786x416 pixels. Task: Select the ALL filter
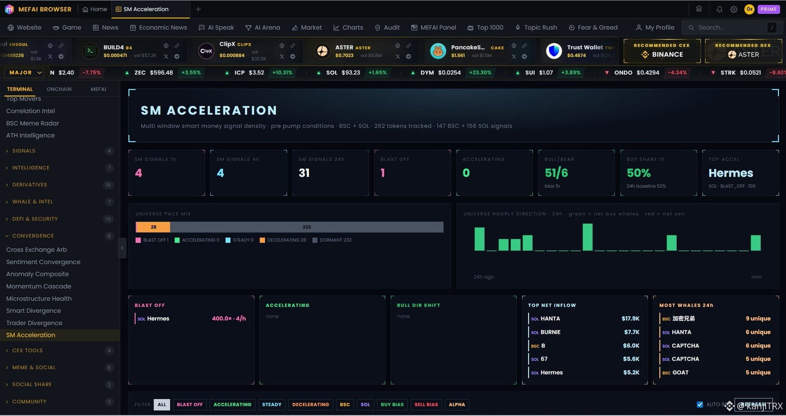(x=162, y=404)
